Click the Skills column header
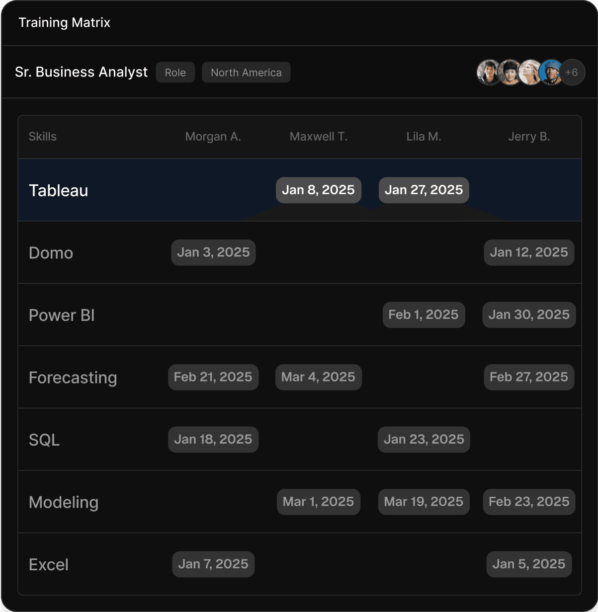Viewport: 598px width, 612px height. click(43, 137)
